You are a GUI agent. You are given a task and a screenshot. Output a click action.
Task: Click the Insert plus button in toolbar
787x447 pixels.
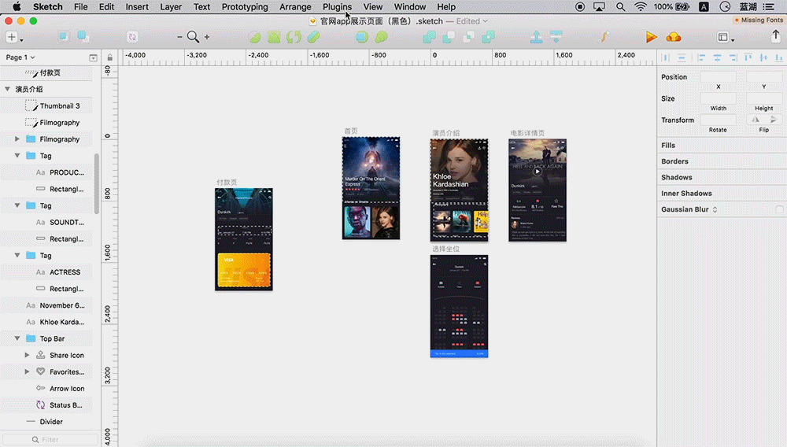click(12, 37)
